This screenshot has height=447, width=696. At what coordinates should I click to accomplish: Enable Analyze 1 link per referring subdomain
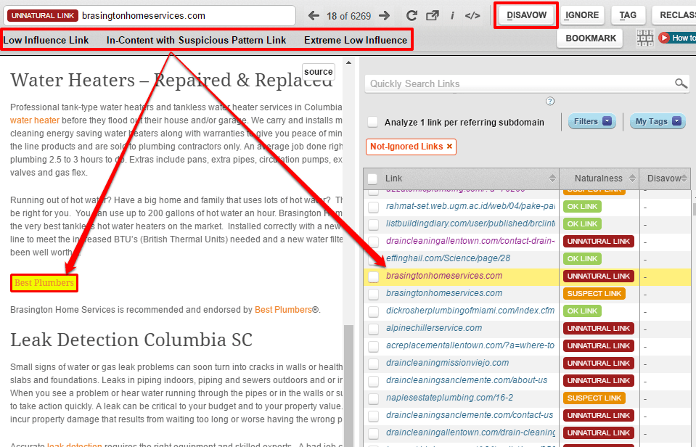373,122
